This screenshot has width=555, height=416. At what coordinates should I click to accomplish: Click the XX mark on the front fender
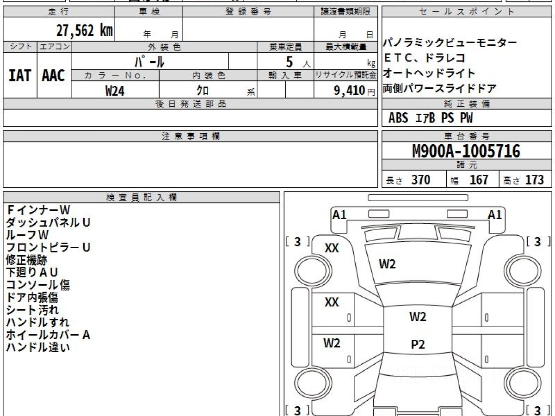(x=332, y=248)
